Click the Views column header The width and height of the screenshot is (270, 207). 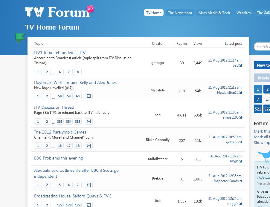pos(198,44)
